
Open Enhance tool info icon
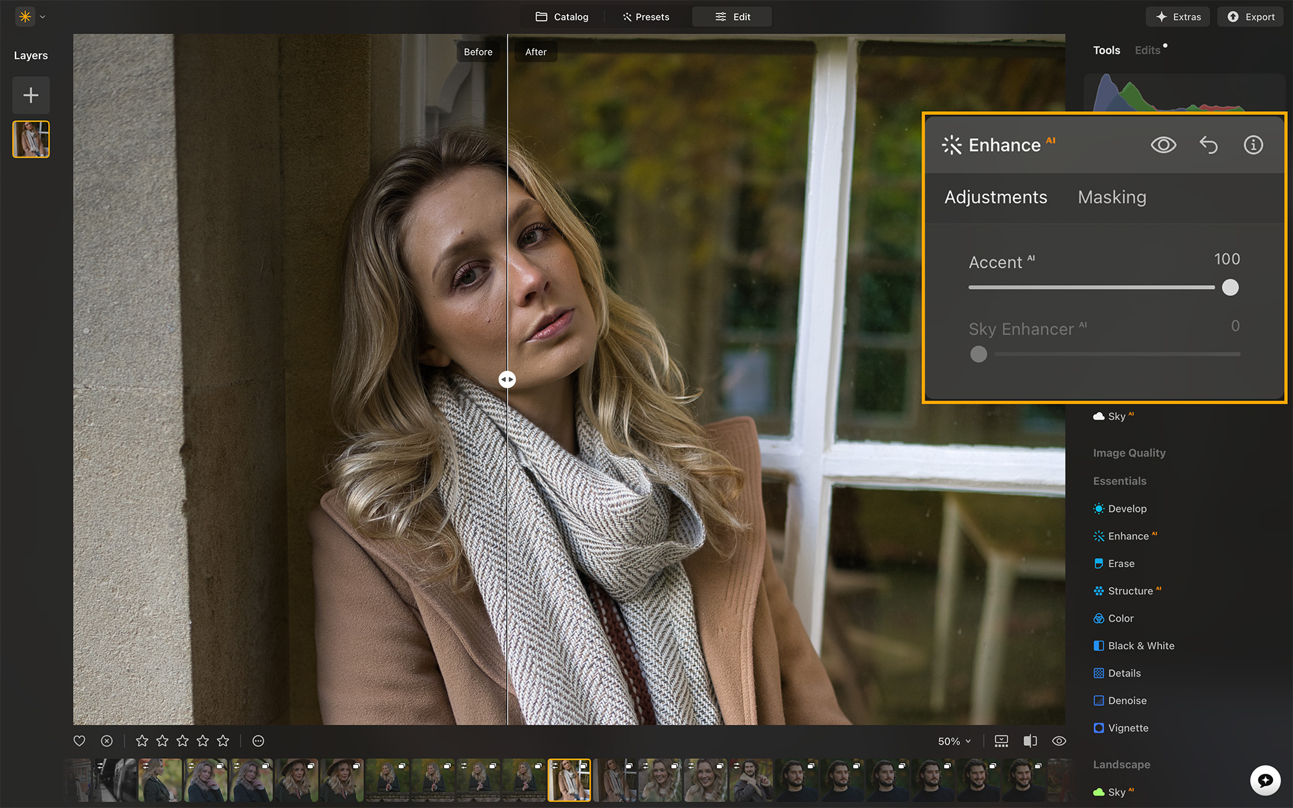point(1254,145)
